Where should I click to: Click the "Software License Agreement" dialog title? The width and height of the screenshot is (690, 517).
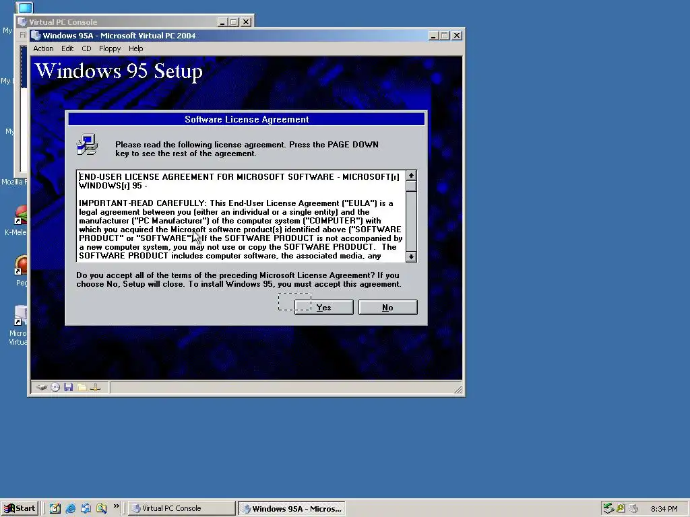[247, 119]
